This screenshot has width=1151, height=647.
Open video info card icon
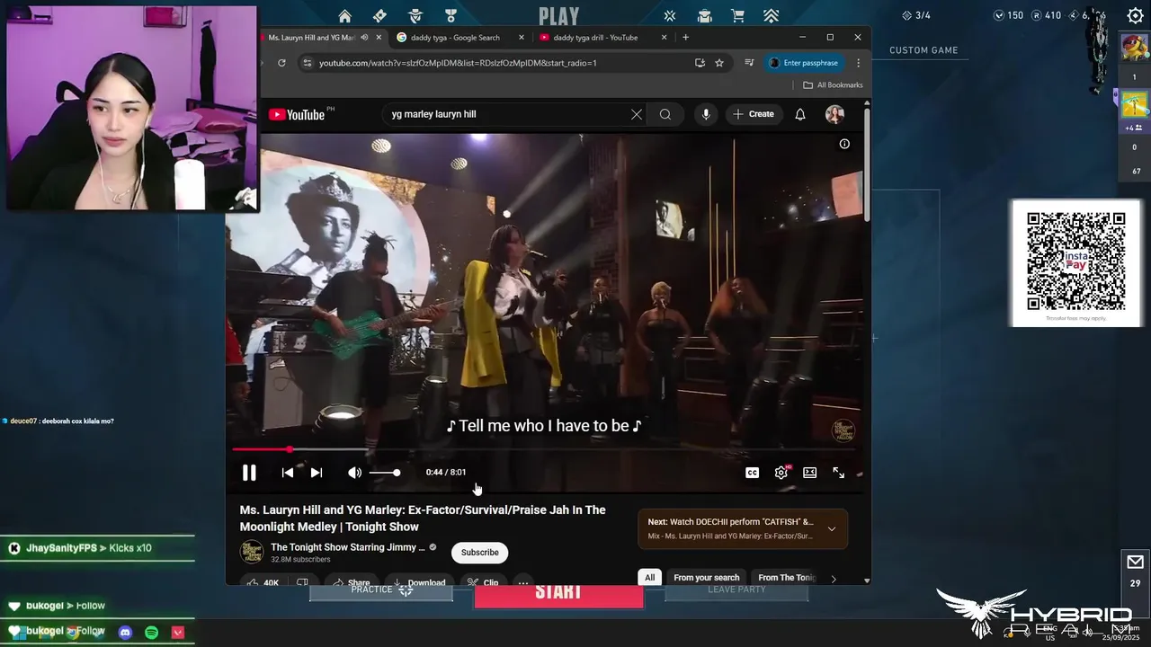(x=844, y=144)
